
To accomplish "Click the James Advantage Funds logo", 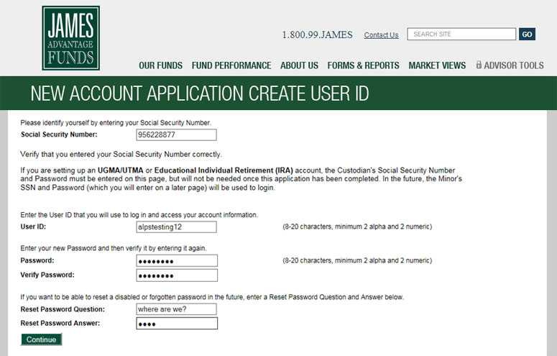I will 70,38.
